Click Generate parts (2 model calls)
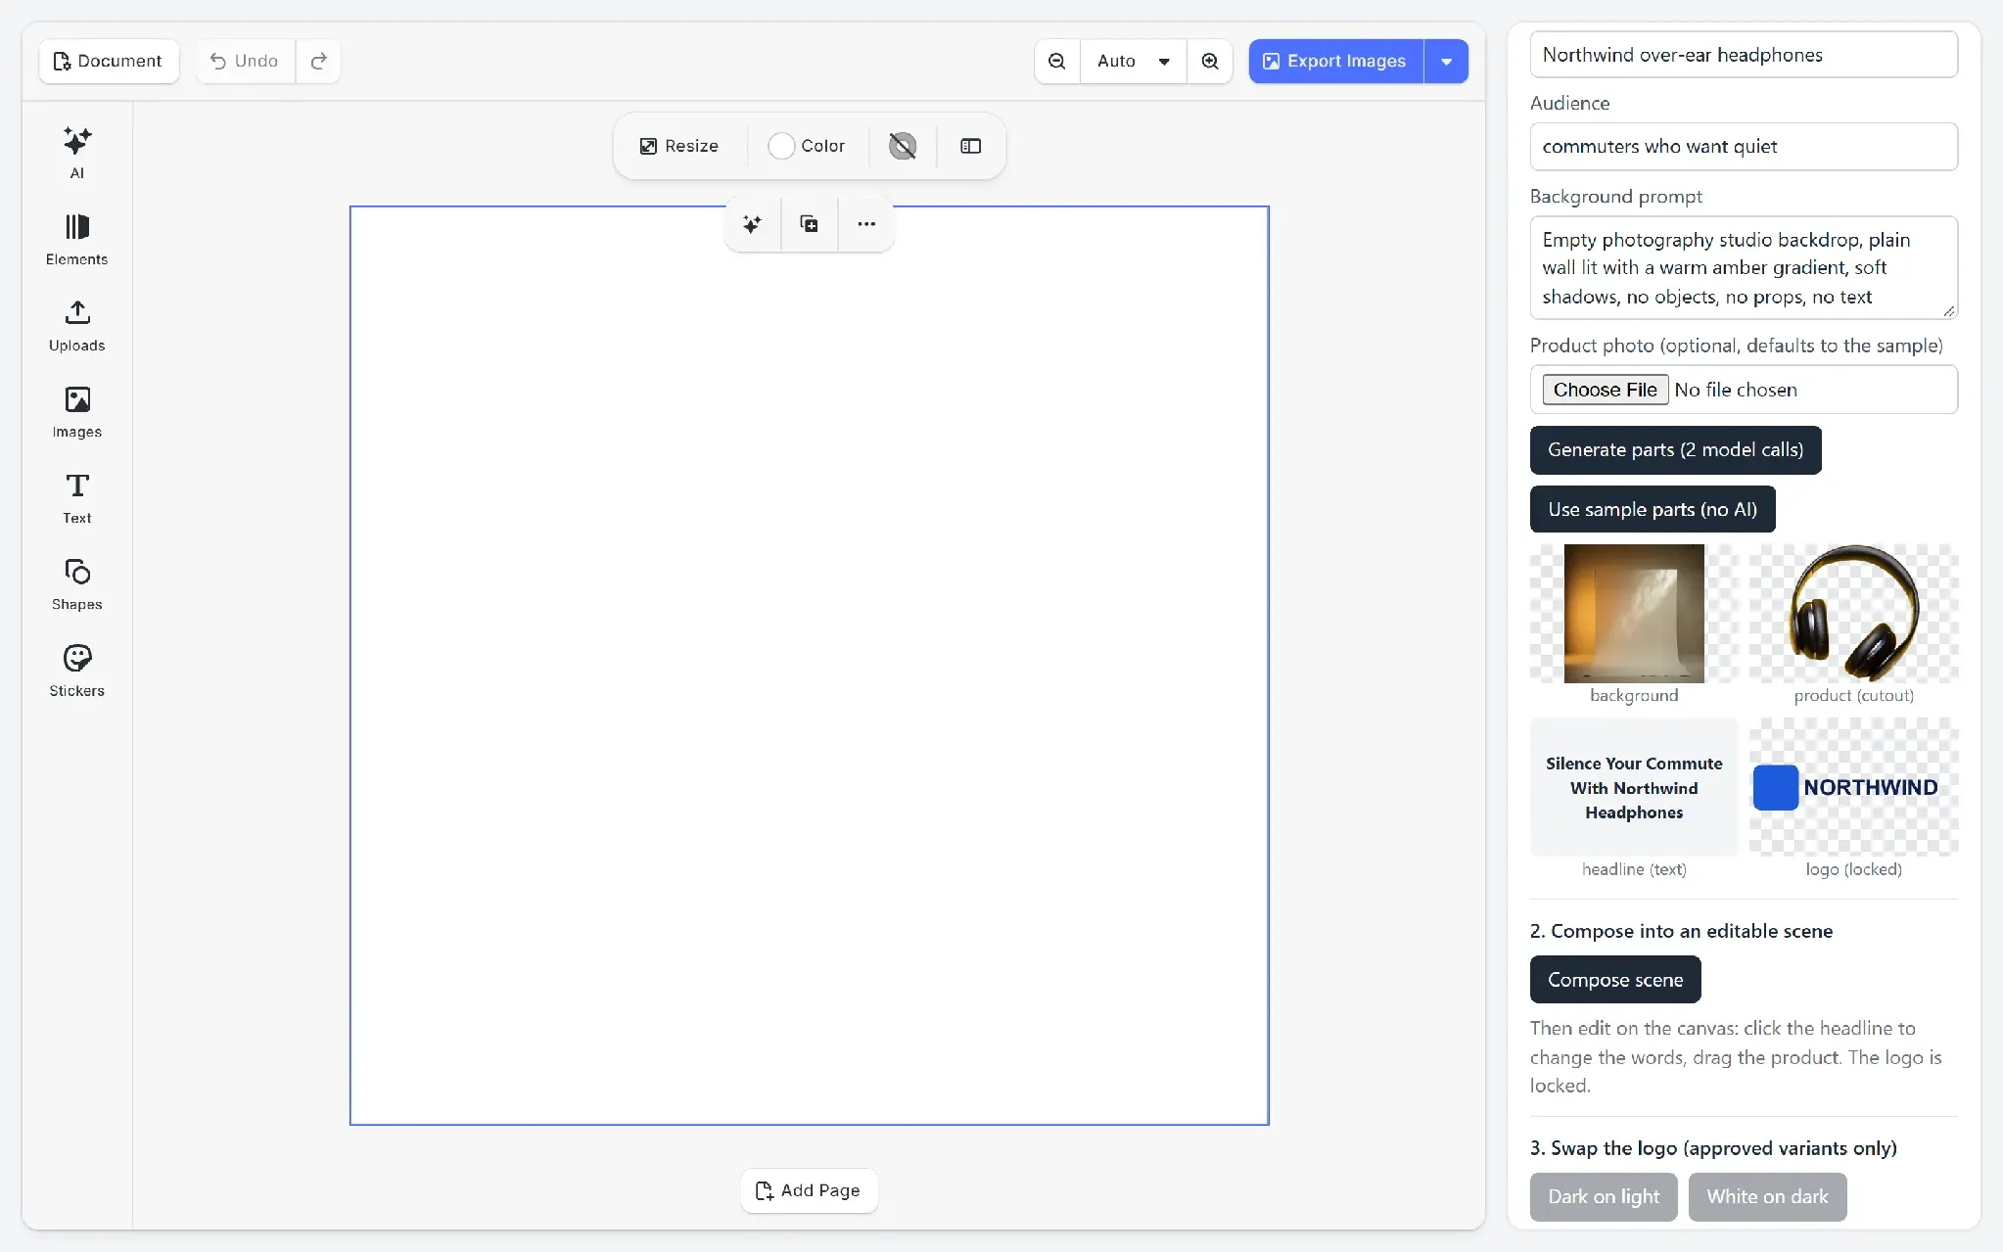The width and height of the screenshot is (2003, 1252). coord(1675,450)
